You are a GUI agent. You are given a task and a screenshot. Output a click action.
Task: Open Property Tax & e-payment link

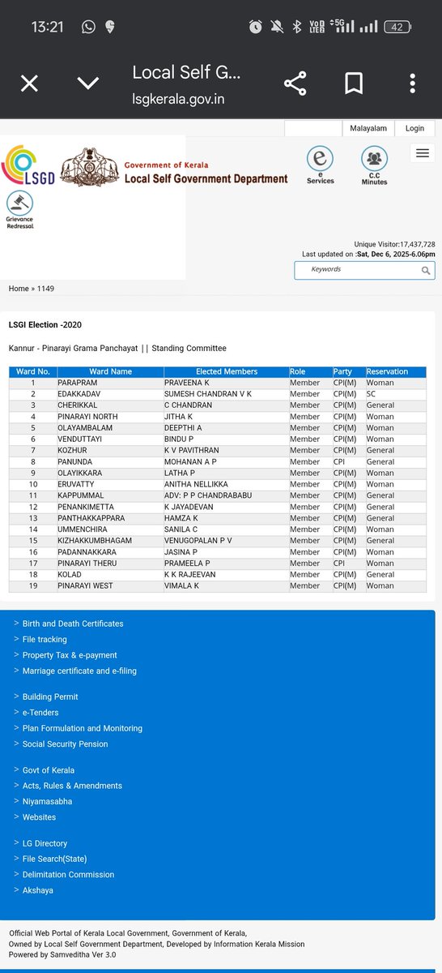coord(70,655)
